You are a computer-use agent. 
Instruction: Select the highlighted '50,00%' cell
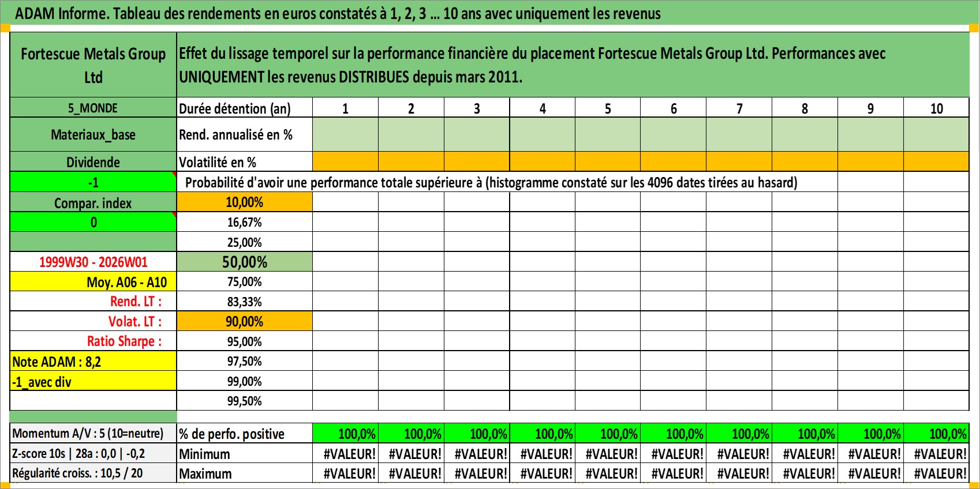point(245,262)
